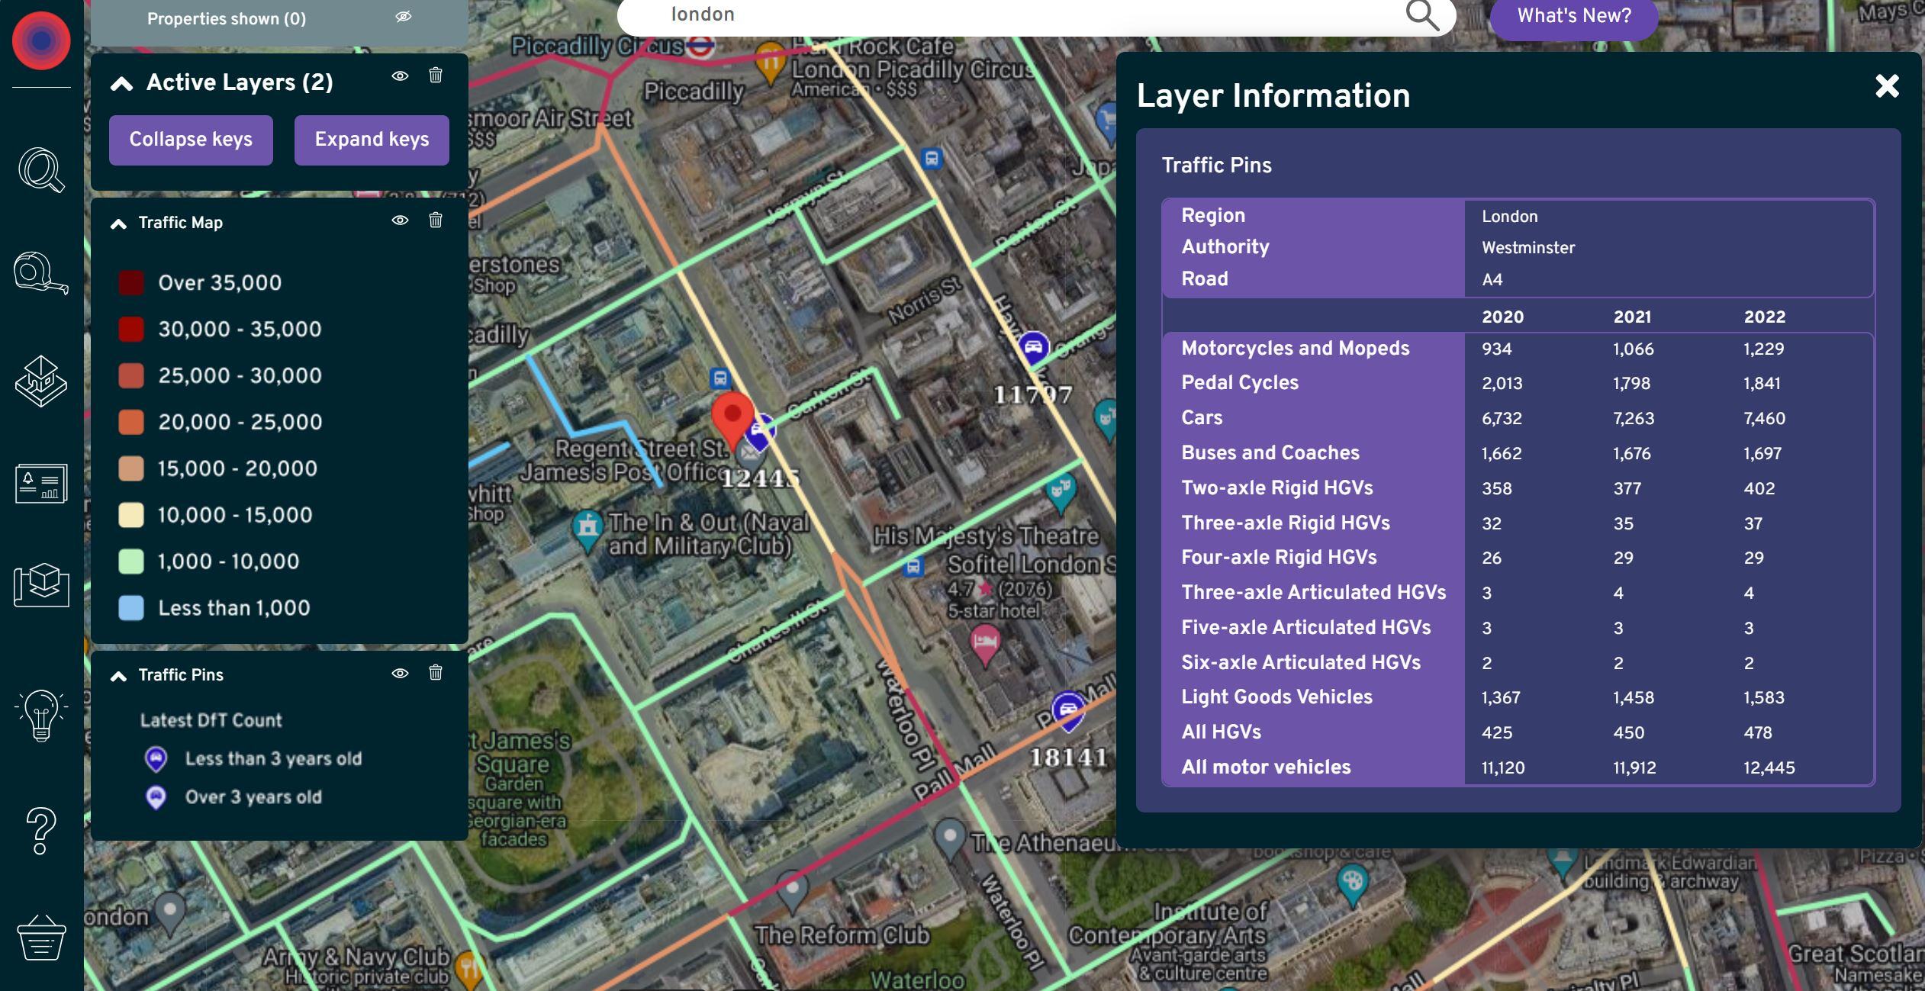The image size is (1925, 991).
Task: Click the Collapse keys button
Action: 191,140
